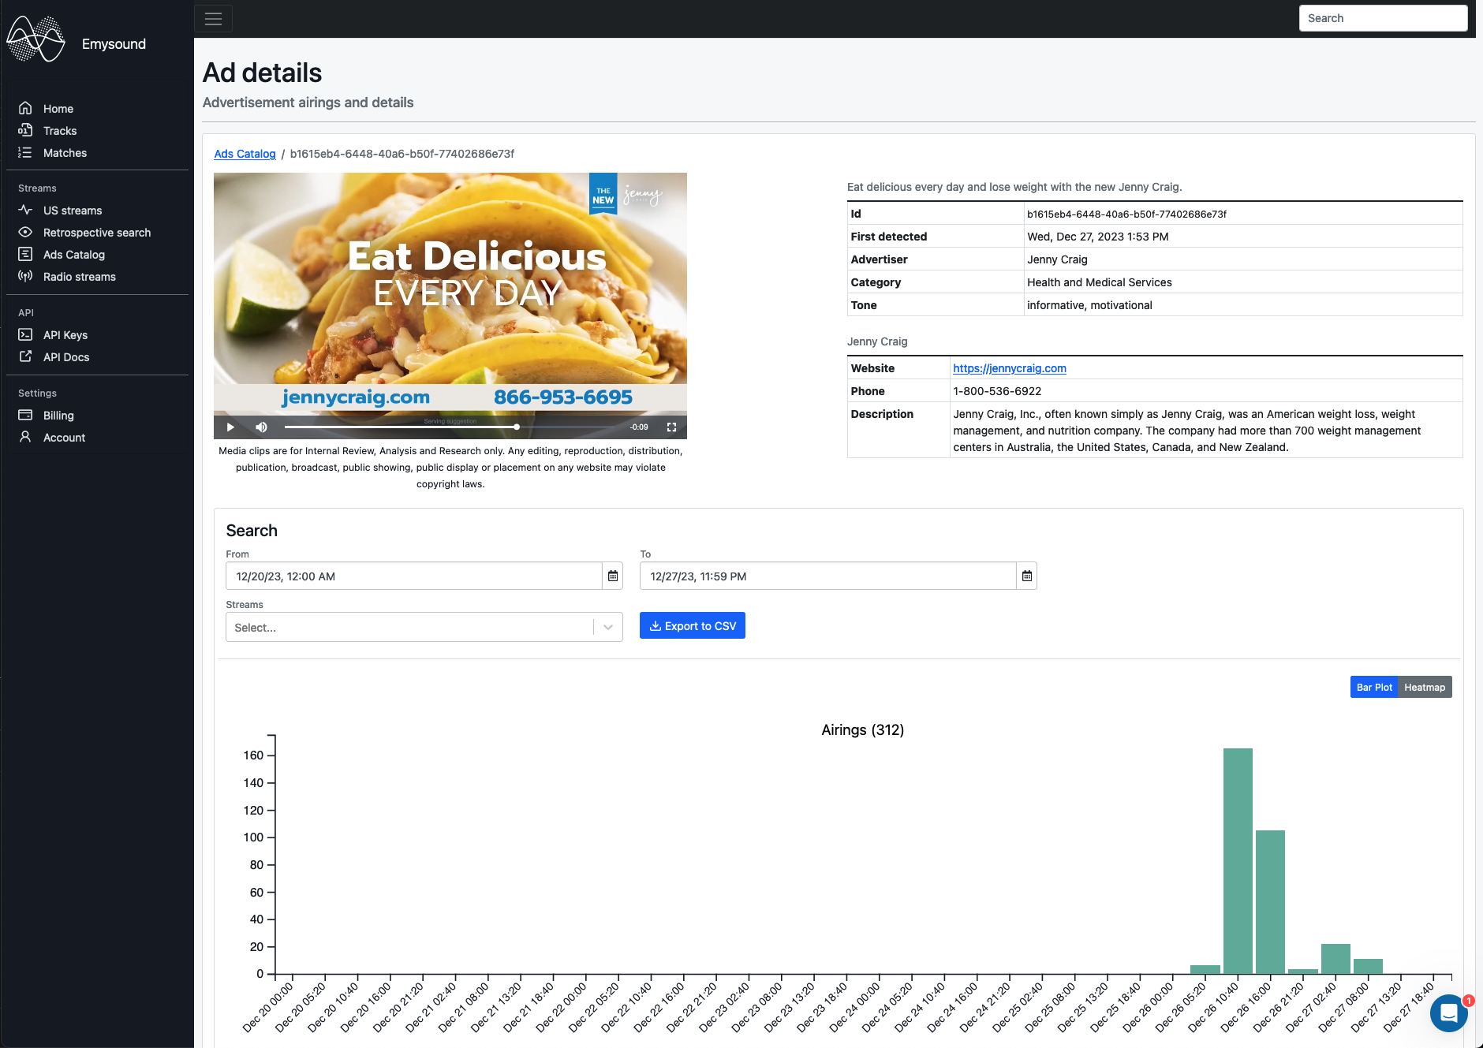The width and height of the screenshot is (1483, 1048).
Task: Click the top Search input box
Action: (1384, 18)
